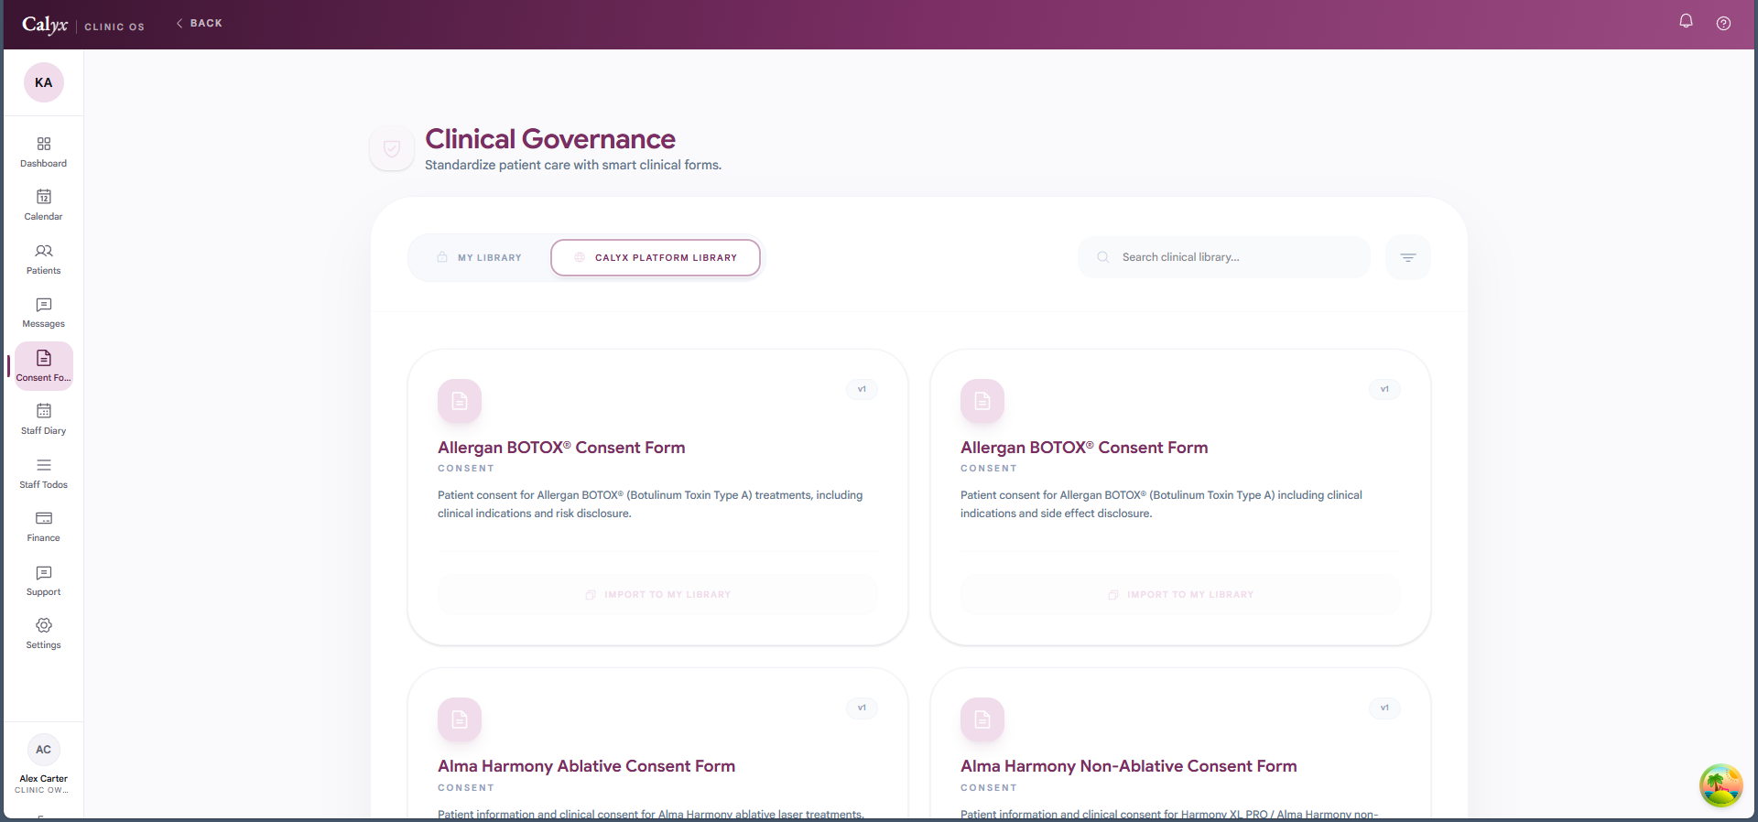Screen dimensions: 1758x822
Task: Click the 'CLINIC OS' header label
Action: point(114,27)
